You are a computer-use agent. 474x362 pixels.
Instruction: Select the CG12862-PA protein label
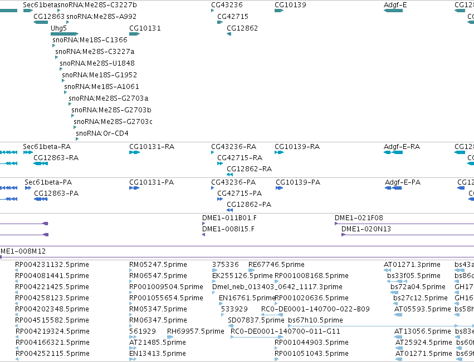click(249, 205)
